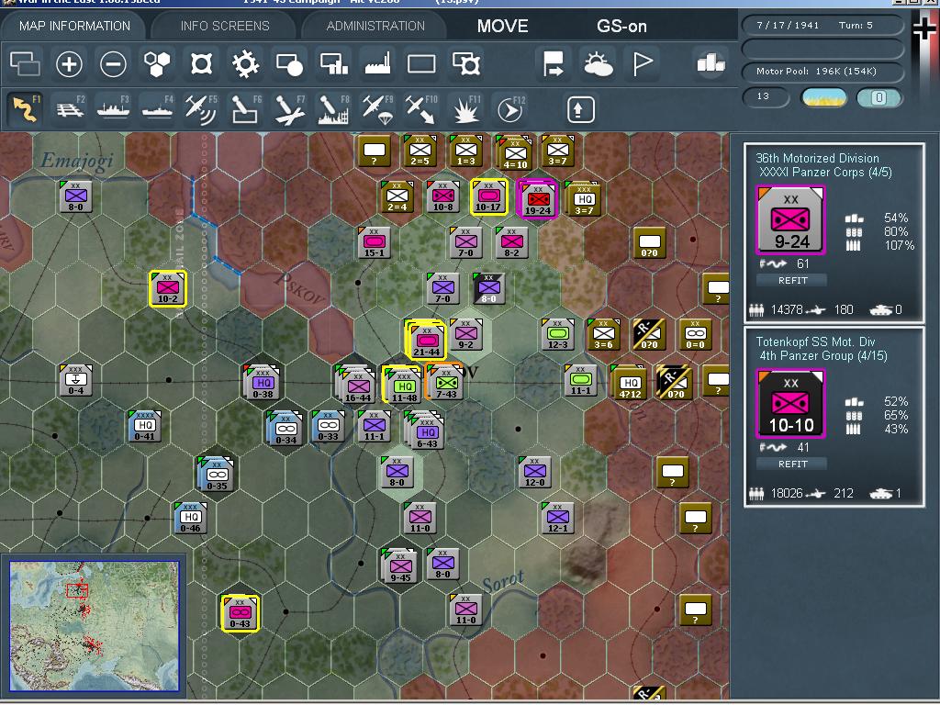Toggle the hex grid display icon
The height and width of the screenshot is (705, 940).
(x=156, y=63)
